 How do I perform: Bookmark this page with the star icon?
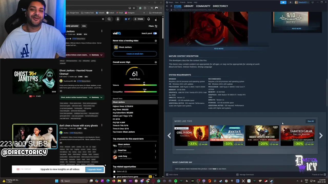(134, 8)
